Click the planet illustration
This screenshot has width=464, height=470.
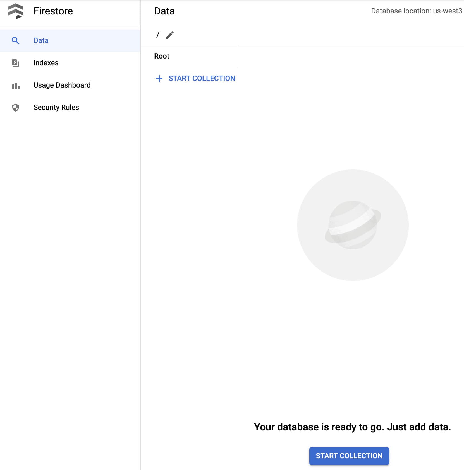coord(353,225)
